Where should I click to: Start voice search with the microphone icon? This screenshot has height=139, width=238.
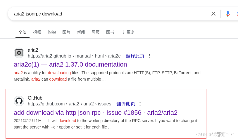227,14
